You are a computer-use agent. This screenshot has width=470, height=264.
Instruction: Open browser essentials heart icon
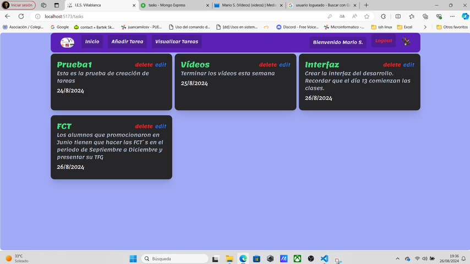pos(439,16)
